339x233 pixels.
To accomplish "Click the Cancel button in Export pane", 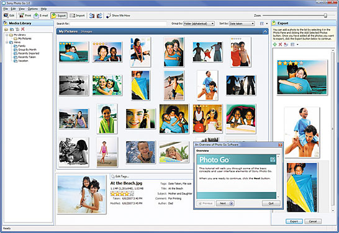I will pos(313,221).
